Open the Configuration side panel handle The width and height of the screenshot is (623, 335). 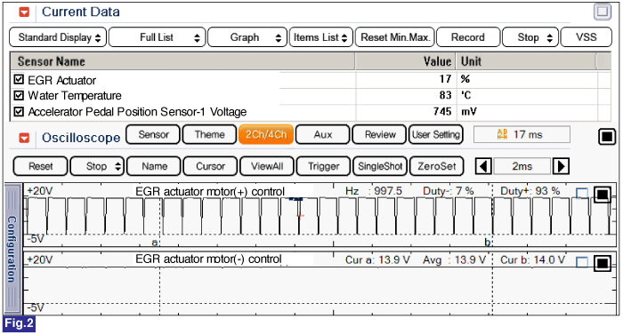[12, 249]
